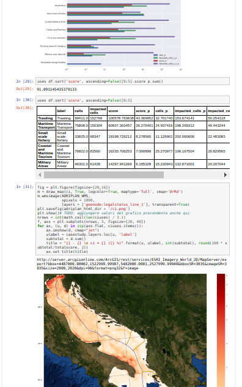This screenshot has width=242, height=387.
Task: Click output value 91.091145435379133
Action: pos(56,89)
